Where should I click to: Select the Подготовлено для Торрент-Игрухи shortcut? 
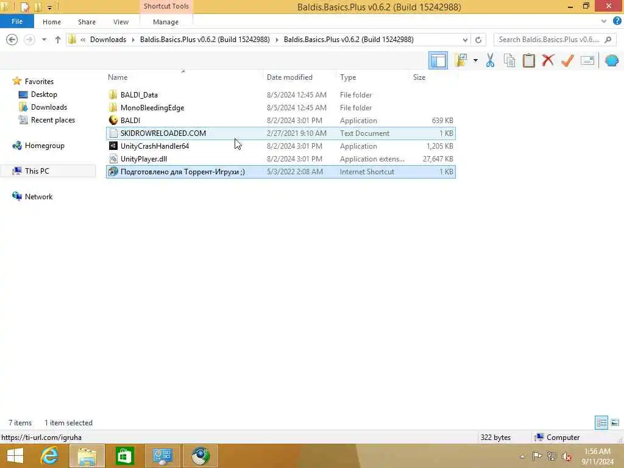tap(280, 171)
